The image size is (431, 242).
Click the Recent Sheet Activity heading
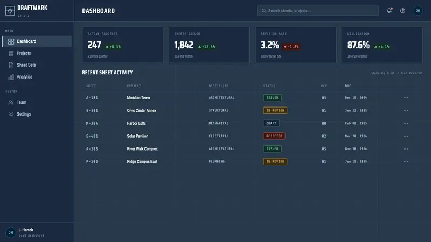[107, 73]
